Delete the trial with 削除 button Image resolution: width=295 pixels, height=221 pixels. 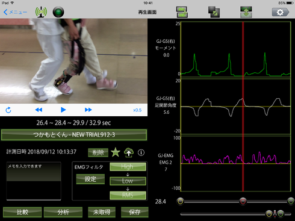[x=98, y=152]
